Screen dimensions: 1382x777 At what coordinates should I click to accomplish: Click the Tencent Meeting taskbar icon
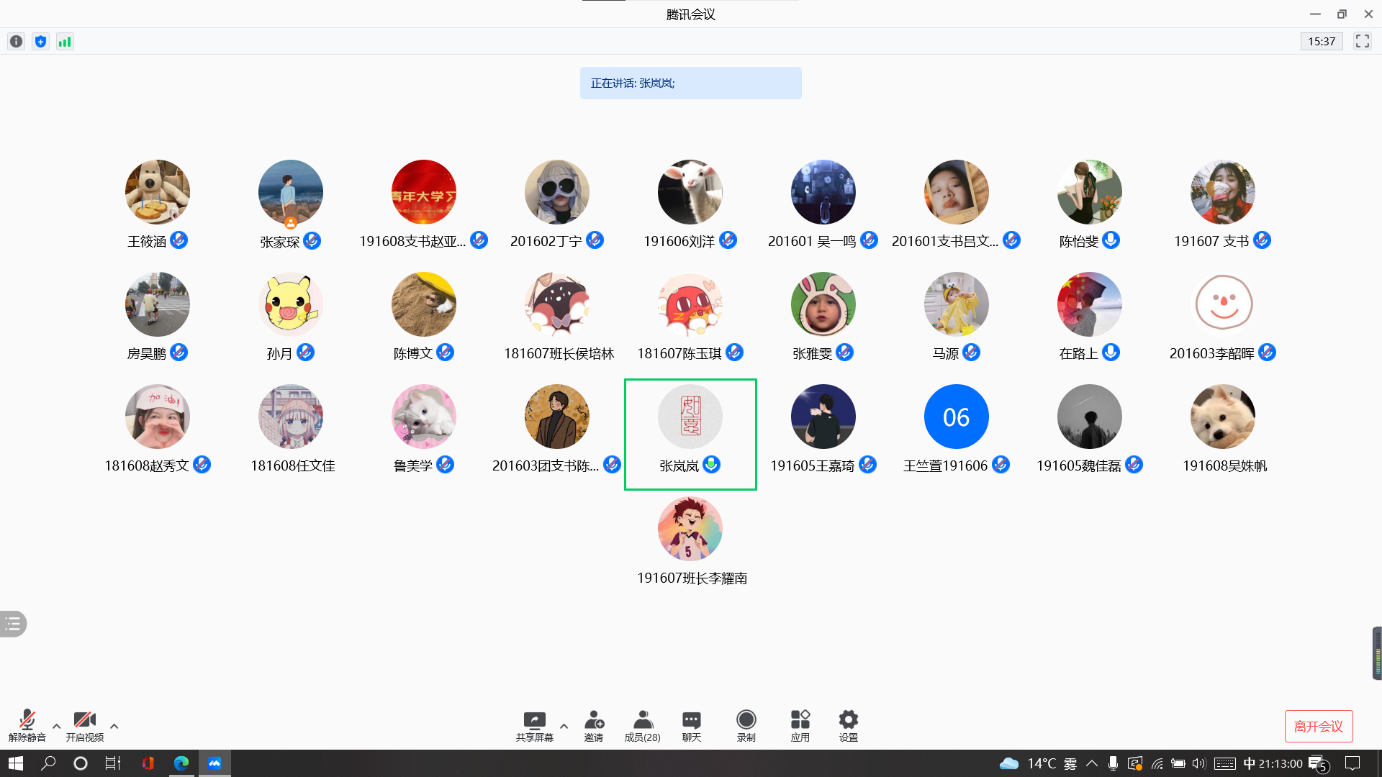(x=214, y=763)
